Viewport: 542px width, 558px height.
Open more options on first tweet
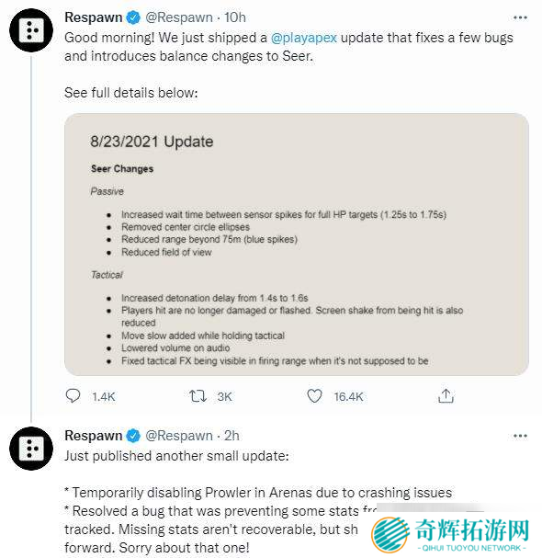click(x=520, y=17)
